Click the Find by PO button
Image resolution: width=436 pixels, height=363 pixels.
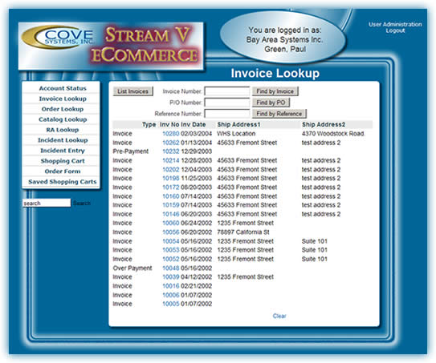(271, 103)
